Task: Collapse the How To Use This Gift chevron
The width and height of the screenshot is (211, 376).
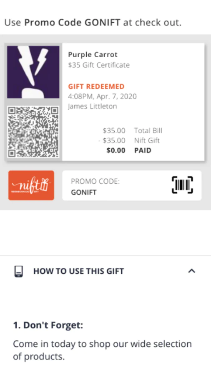Action: (x=192, y=271)
